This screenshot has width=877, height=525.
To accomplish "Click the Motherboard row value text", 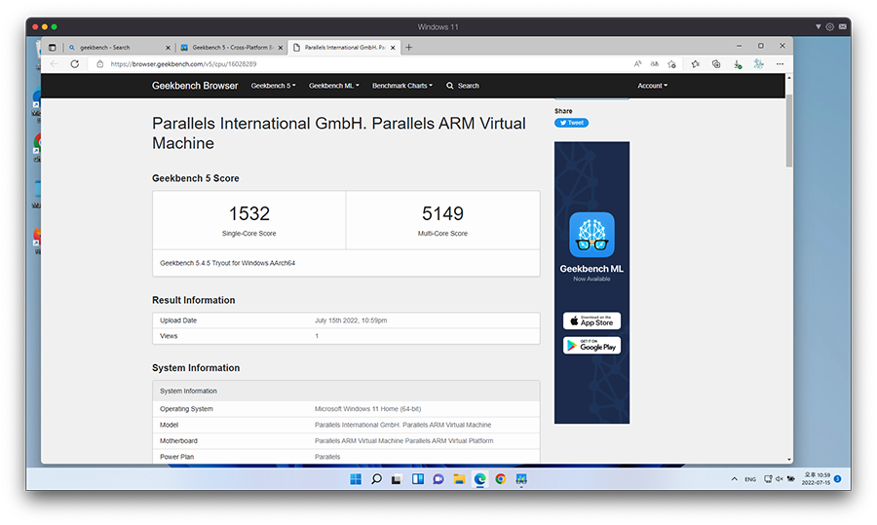I will pos(403,440).
